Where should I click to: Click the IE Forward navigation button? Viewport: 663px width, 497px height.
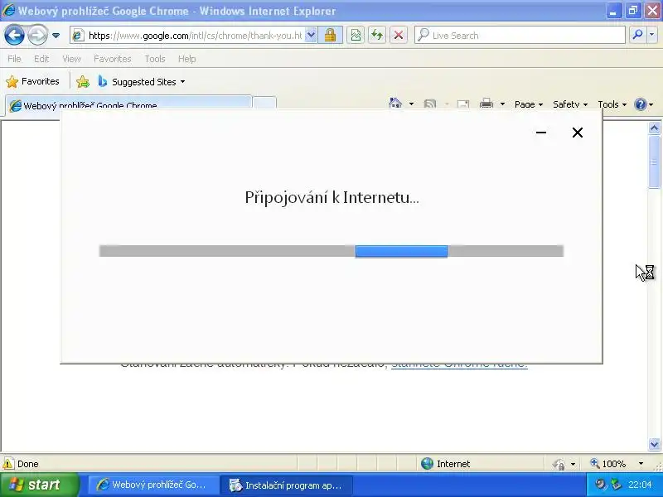[x=37, y=35]
